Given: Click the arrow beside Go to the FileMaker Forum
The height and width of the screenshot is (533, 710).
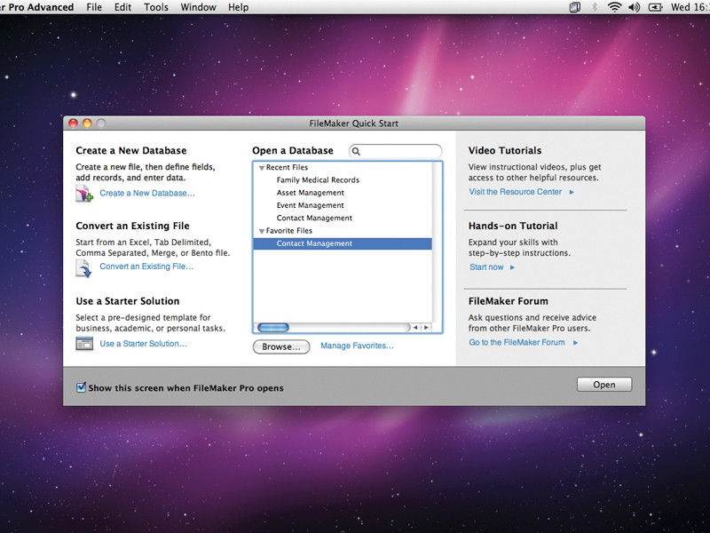Looking at the screenshot, I should (x=575, y=343).
